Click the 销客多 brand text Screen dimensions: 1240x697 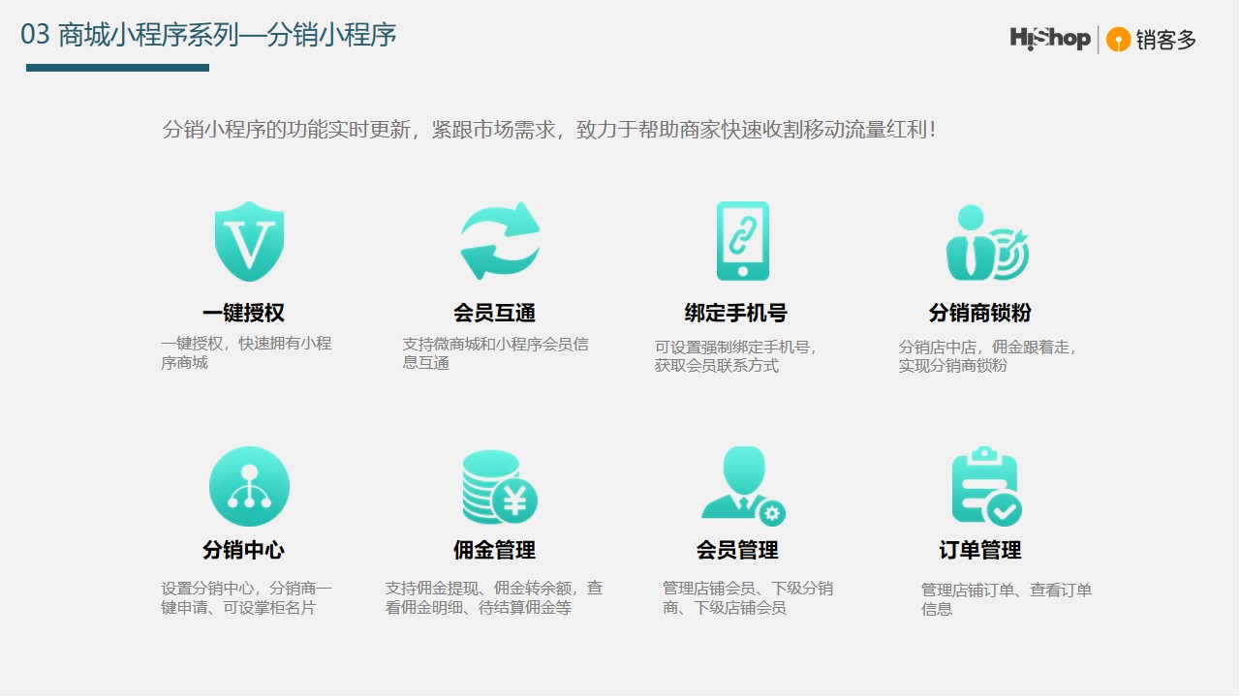tap(1167, 40)
